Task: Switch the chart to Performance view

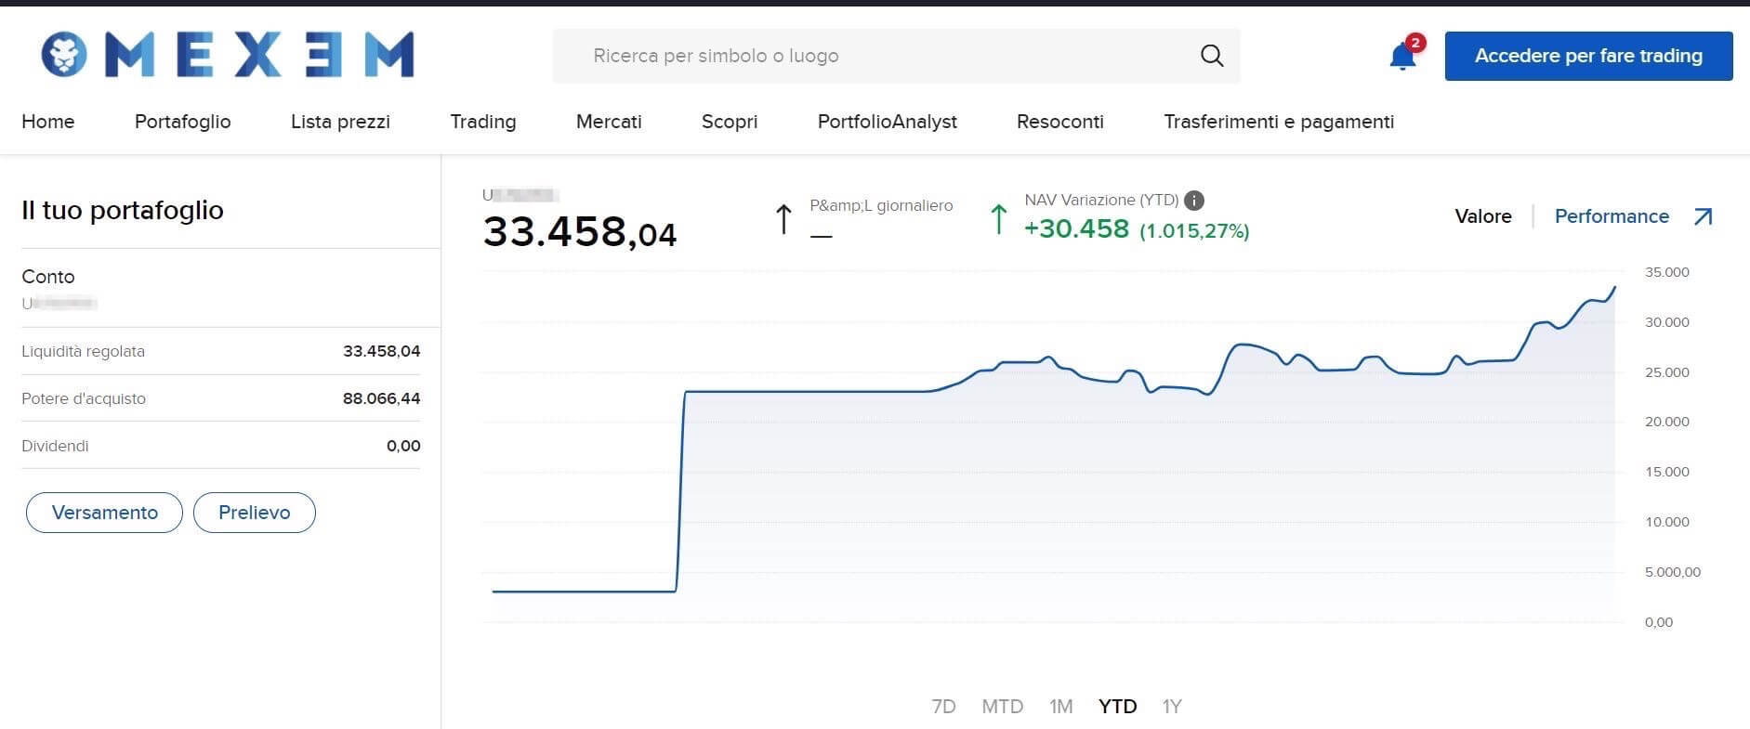Action: pyautogui.click(x=1612, y=216)
